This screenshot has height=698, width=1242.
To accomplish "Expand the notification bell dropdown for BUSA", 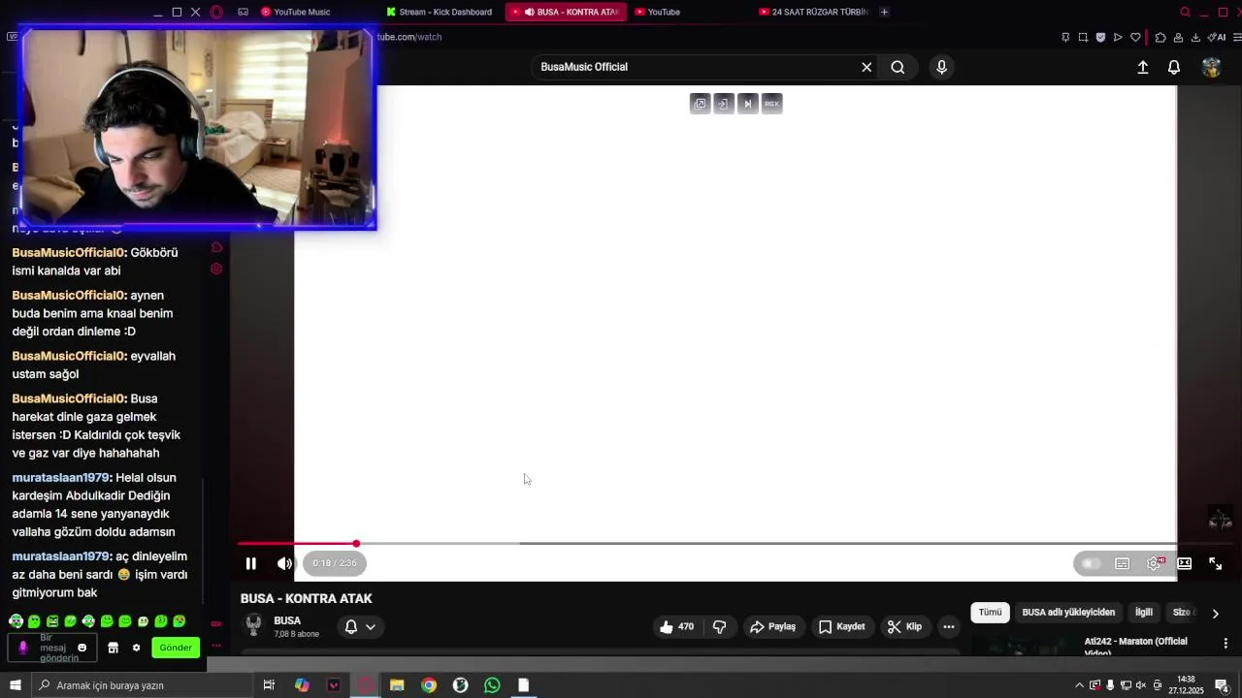I will point(360,627).
